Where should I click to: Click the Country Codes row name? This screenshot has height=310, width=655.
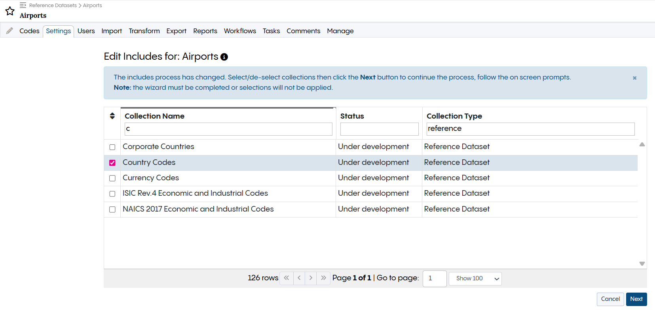[x=149, y=163]
